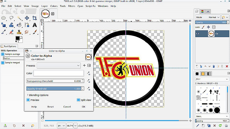The height and width of the screenshot is (129, 230).
Task: Edit the selected brush
Action: 198,125
